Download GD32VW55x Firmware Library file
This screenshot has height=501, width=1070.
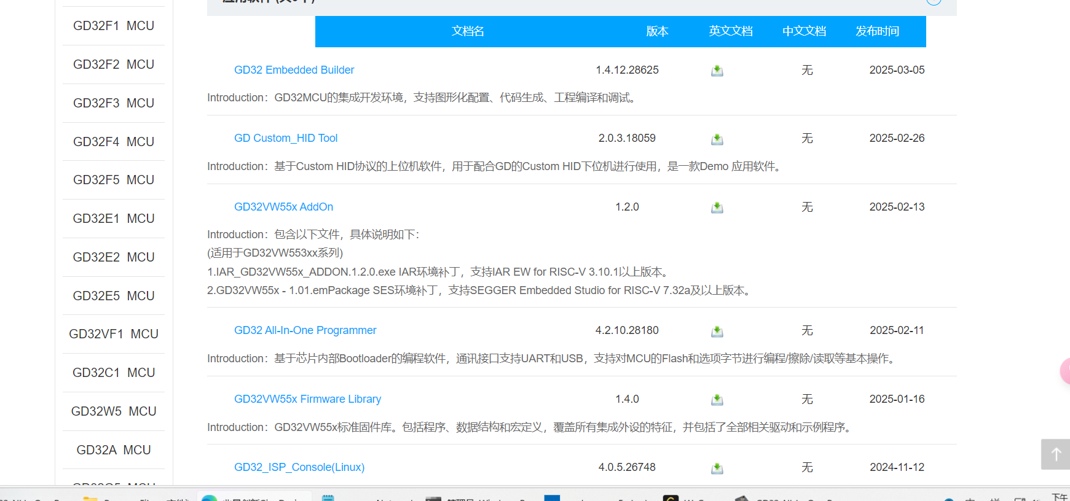point(717,400)
